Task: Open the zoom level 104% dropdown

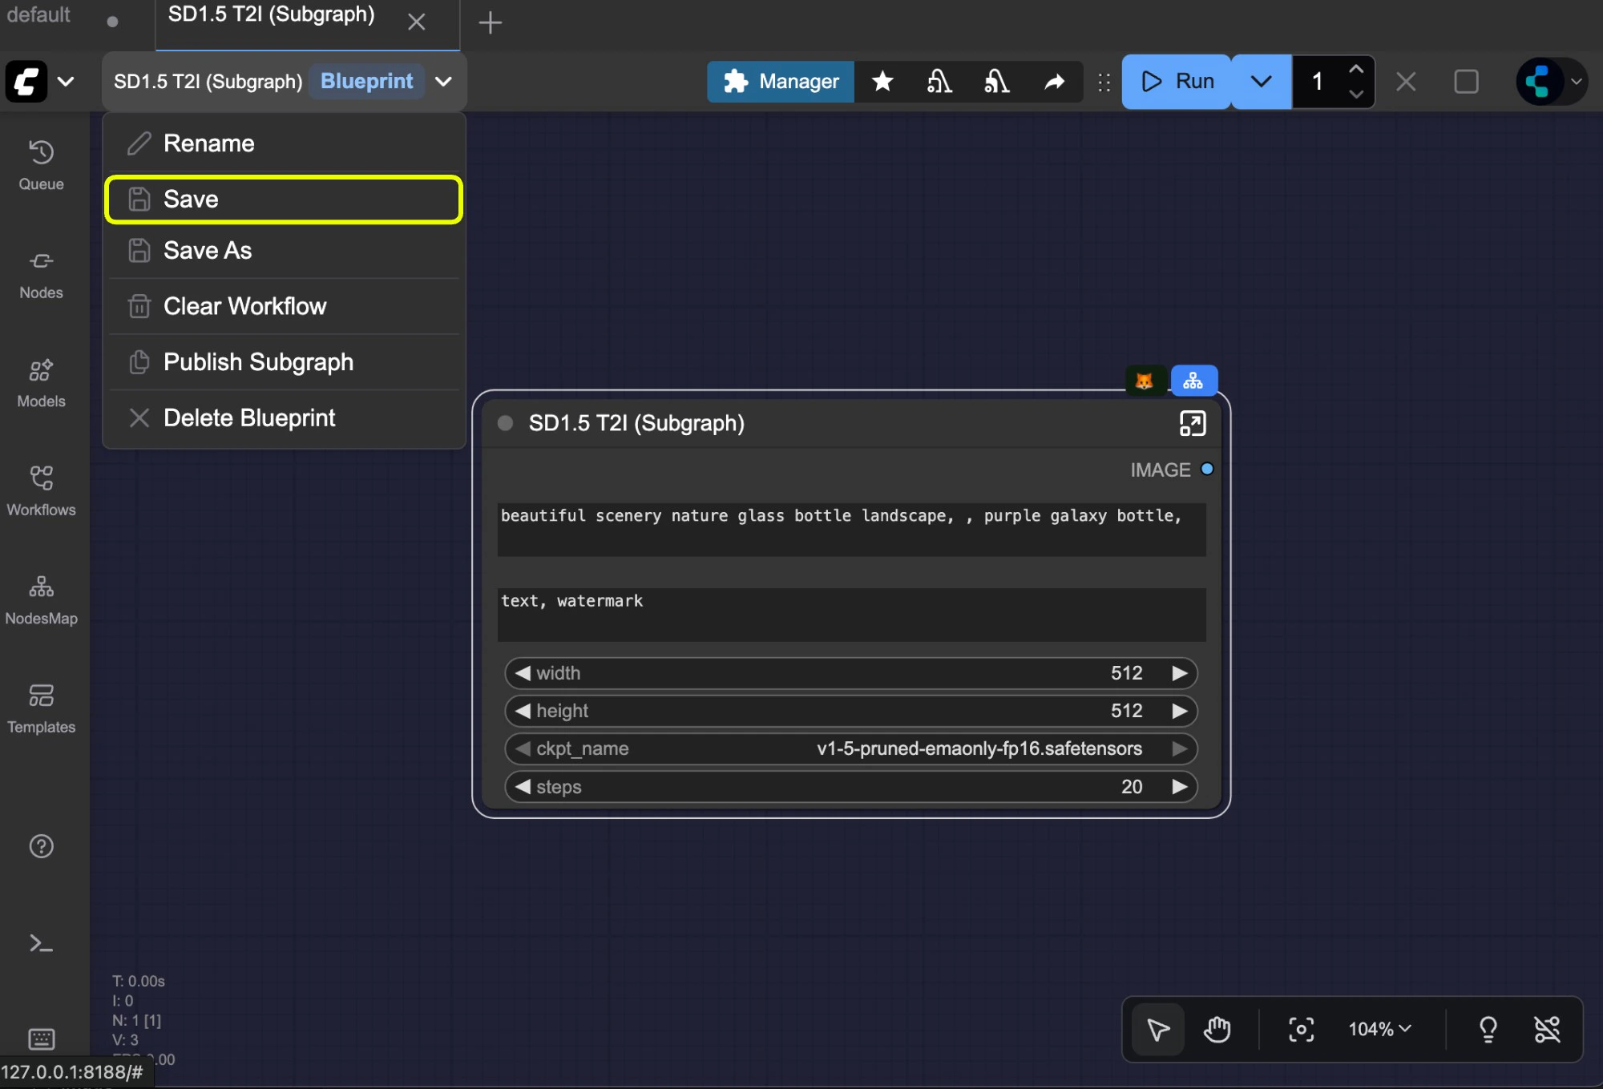Action: (1378, 1029)
